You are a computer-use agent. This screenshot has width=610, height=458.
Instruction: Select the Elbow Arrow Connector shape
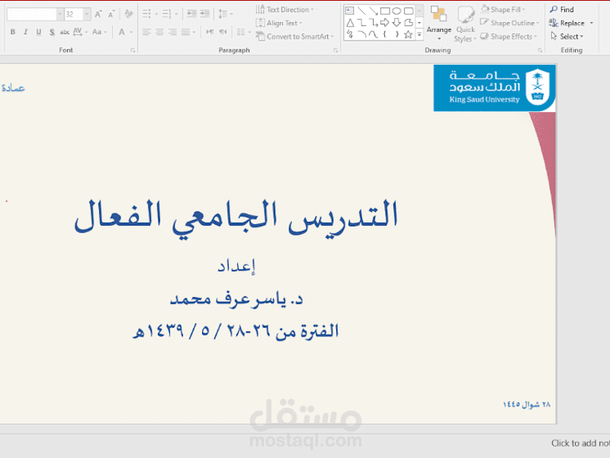[x=374, y=23]
